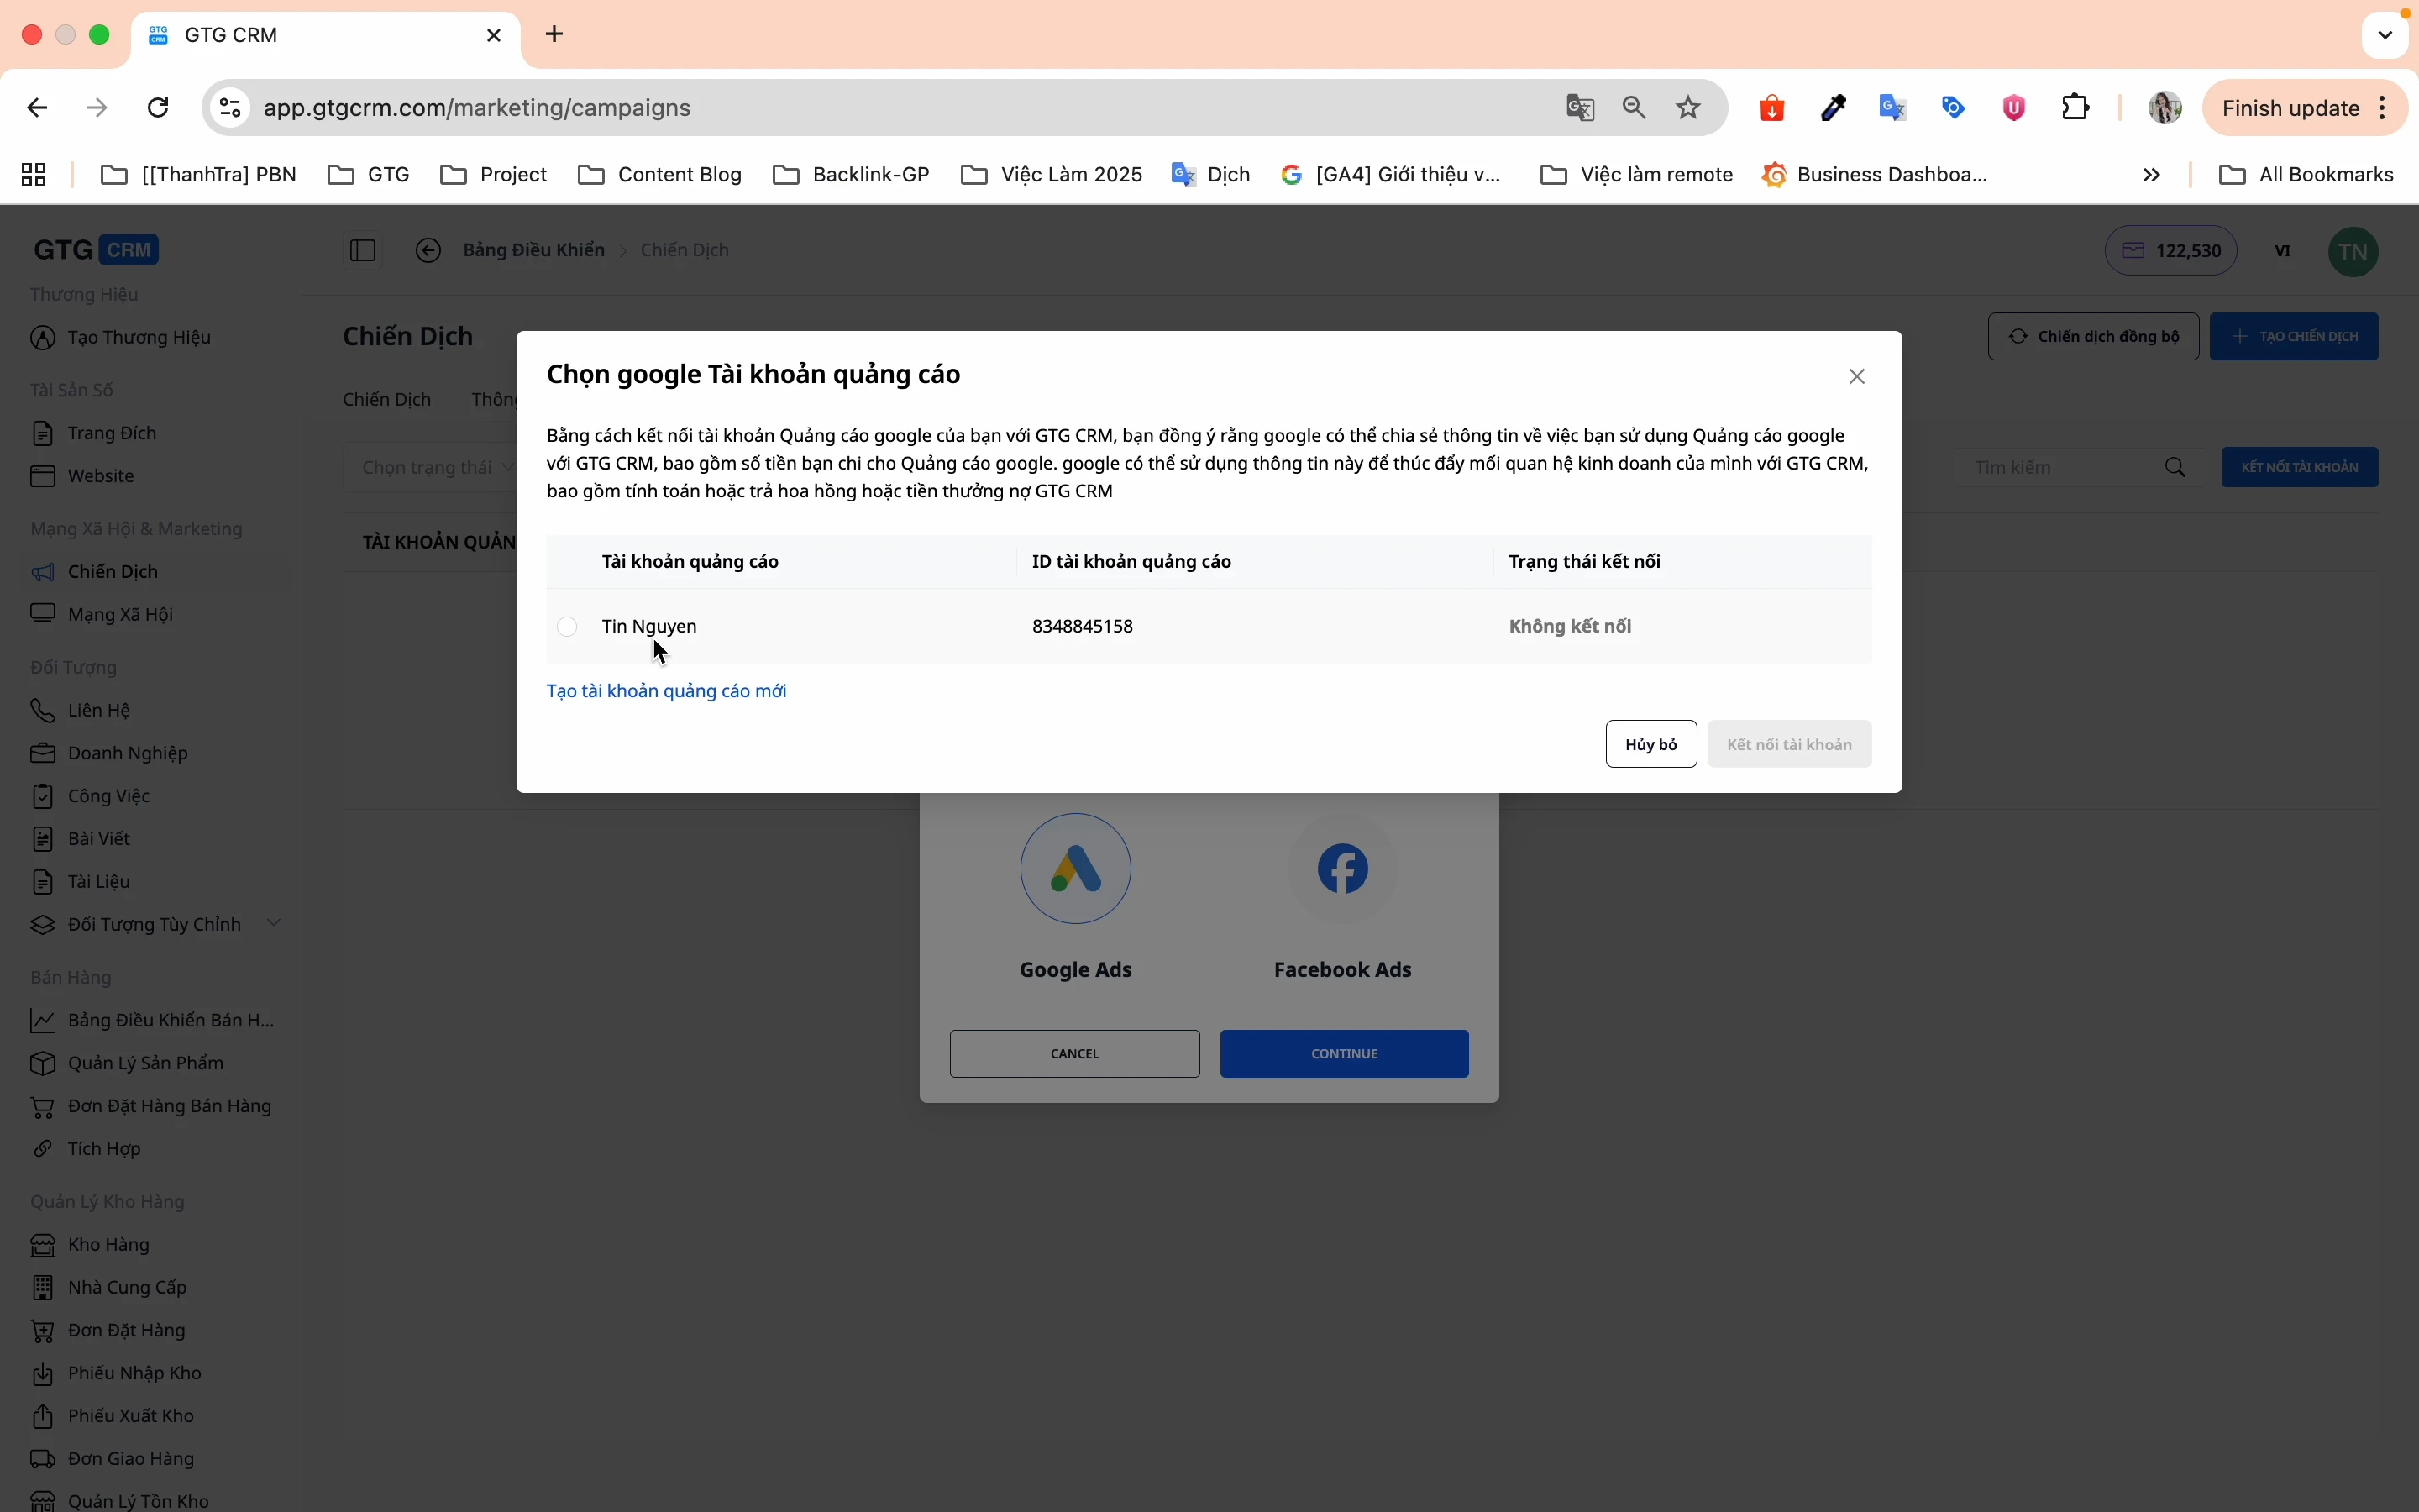Select the Tin Nguyen account radio button
This screenshot has height=1512, width=2419.
click(x=568, y=627)
